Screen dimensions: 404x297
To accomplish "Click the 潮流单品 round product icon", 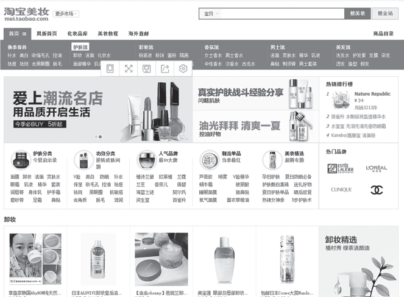I will (x=210, y=160).
